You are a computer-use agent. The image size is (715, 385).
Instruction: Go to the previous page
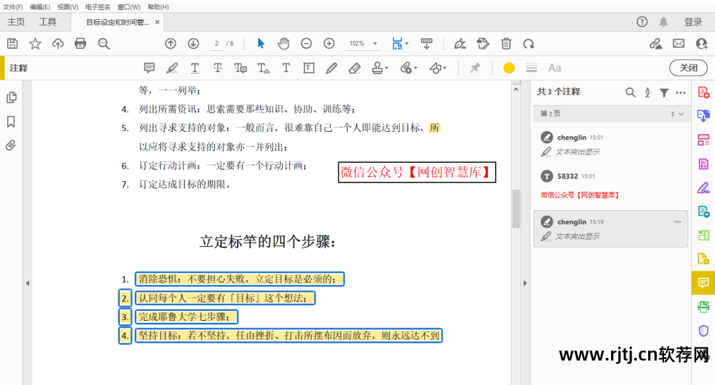coord(171,44)
